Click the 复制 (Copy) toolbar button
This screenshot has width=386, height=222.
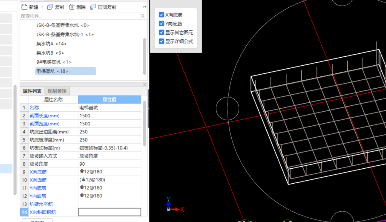[x=56, y=7]
